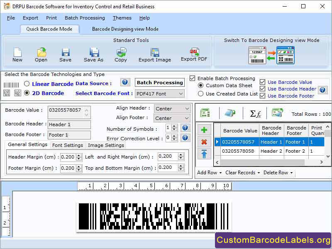Create a new barcode file
This screenshot has width=332, height=249.
(x=17, y=54)
